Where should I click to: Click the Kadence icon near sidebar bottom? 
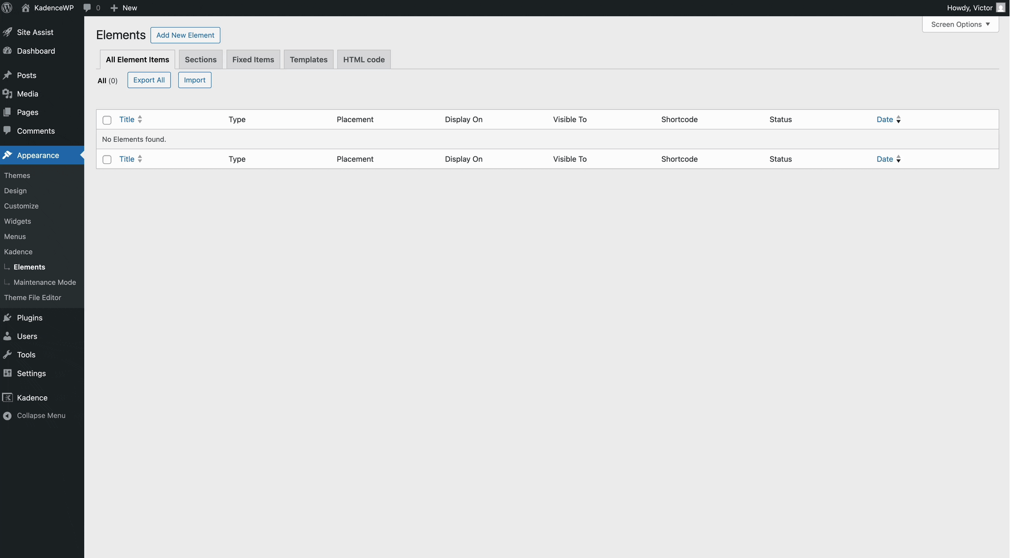7,397
